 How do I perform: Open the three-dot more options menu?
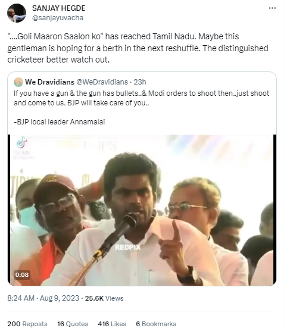pyautogui.click(x=272, y=8)
